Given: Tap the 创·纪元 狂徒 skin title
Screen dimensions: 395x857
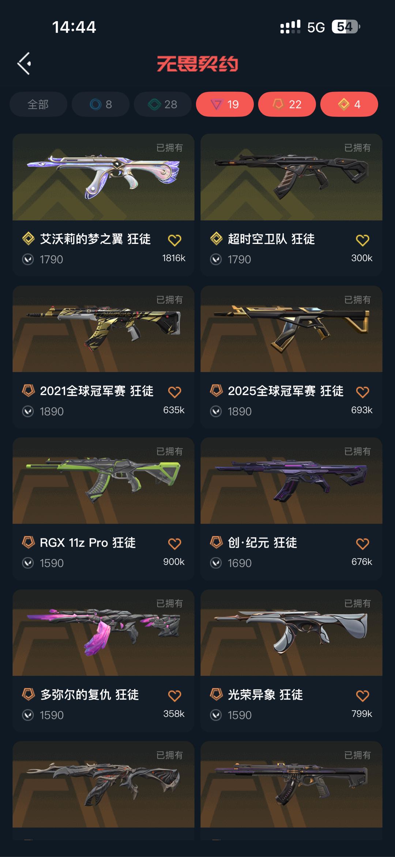Looking at the screenshot, I should 262,543.
